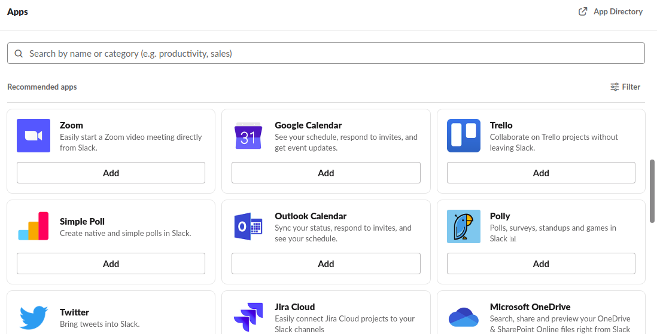Click the Simple Poll bar-chart icon

coord(34,226)
